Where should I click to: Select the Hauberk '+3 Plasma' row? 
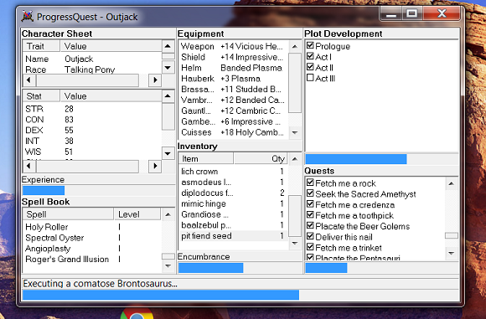[x=233, y=79]
